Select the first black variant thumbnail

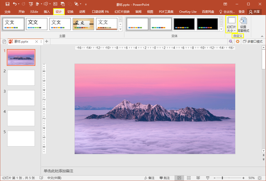[184, 24]
